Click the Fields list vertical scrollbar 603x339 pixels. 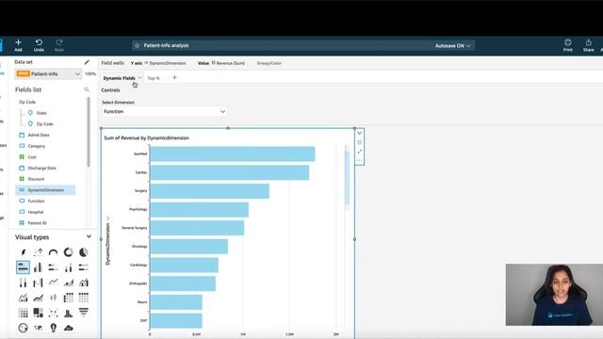(89, 132)
